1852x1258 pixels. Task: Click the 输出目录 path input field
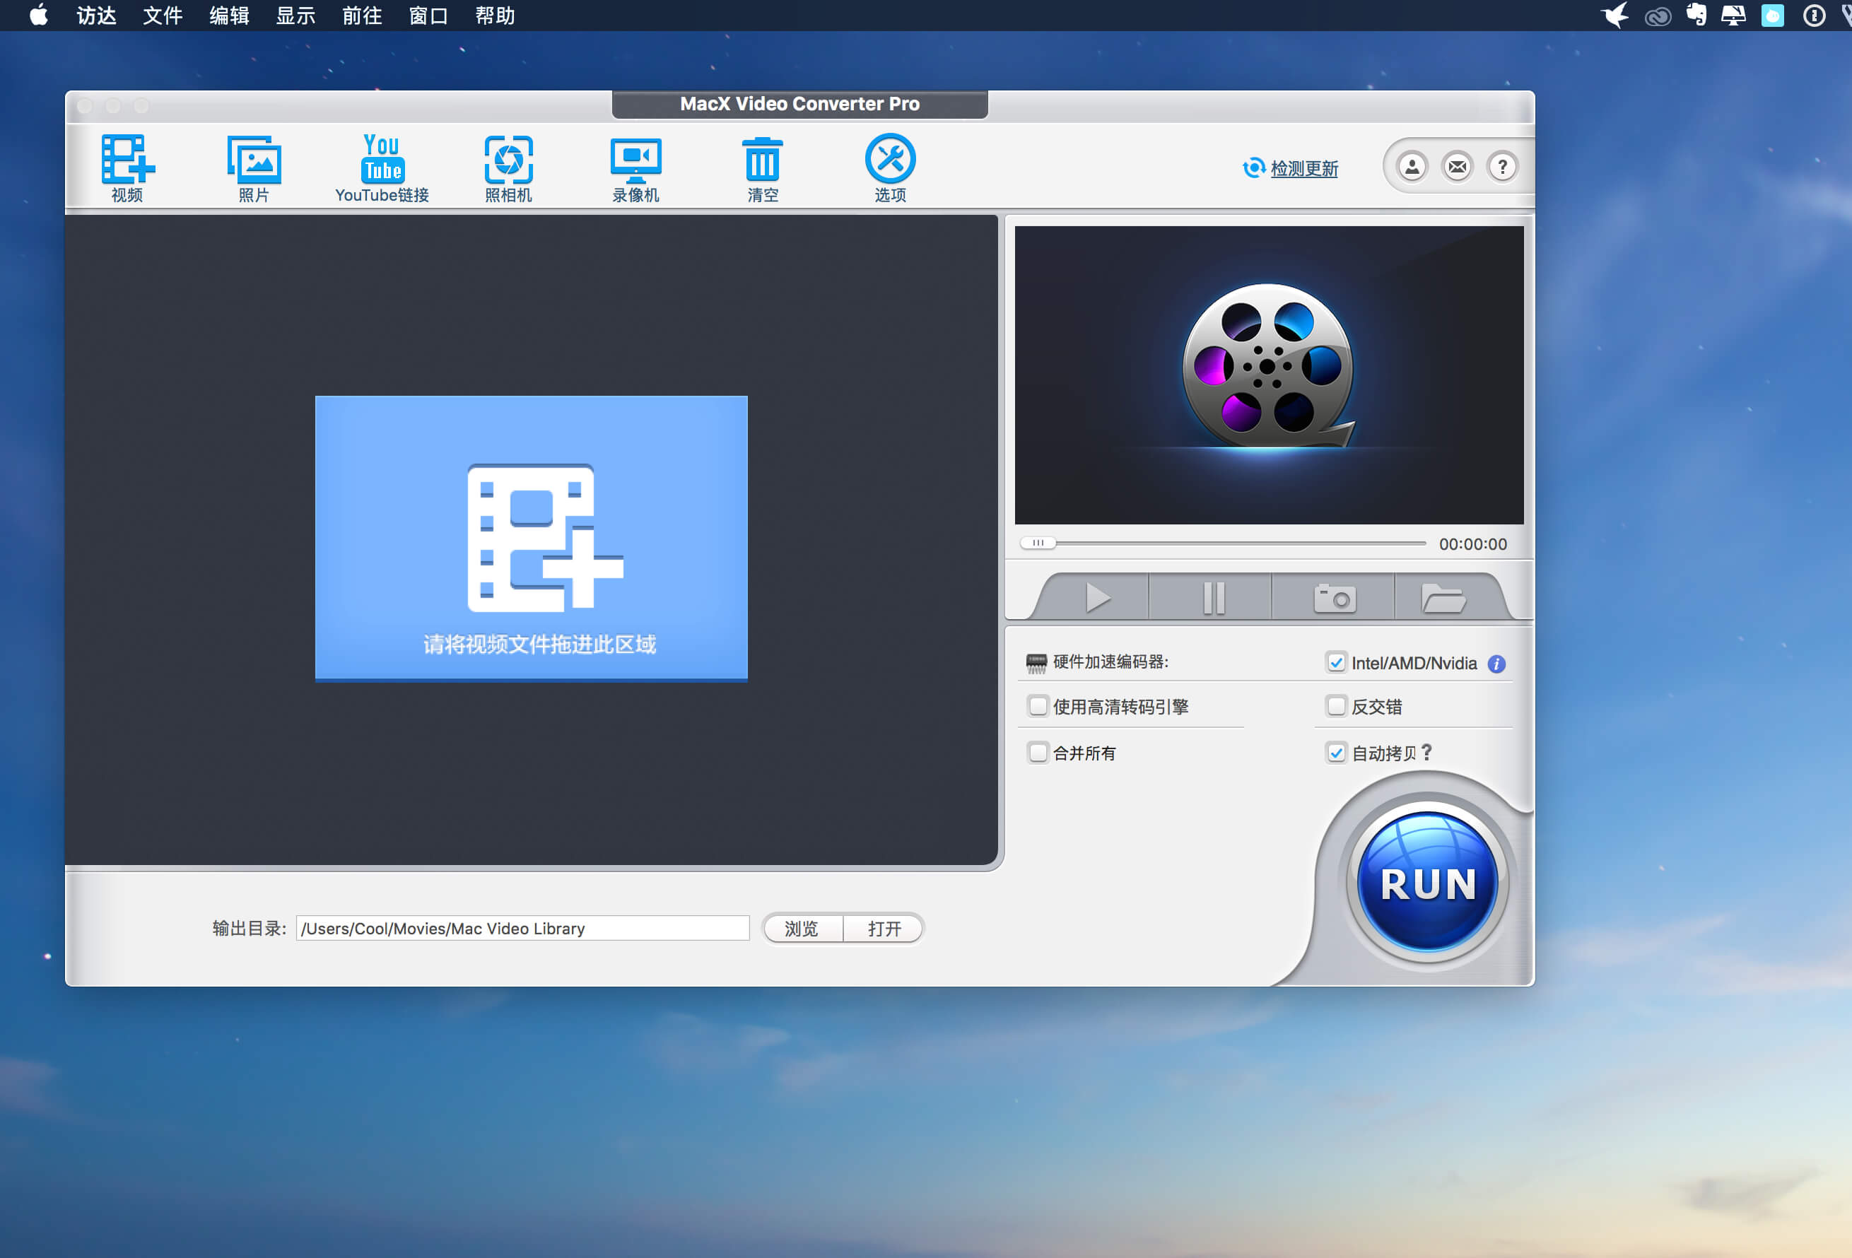523,928
